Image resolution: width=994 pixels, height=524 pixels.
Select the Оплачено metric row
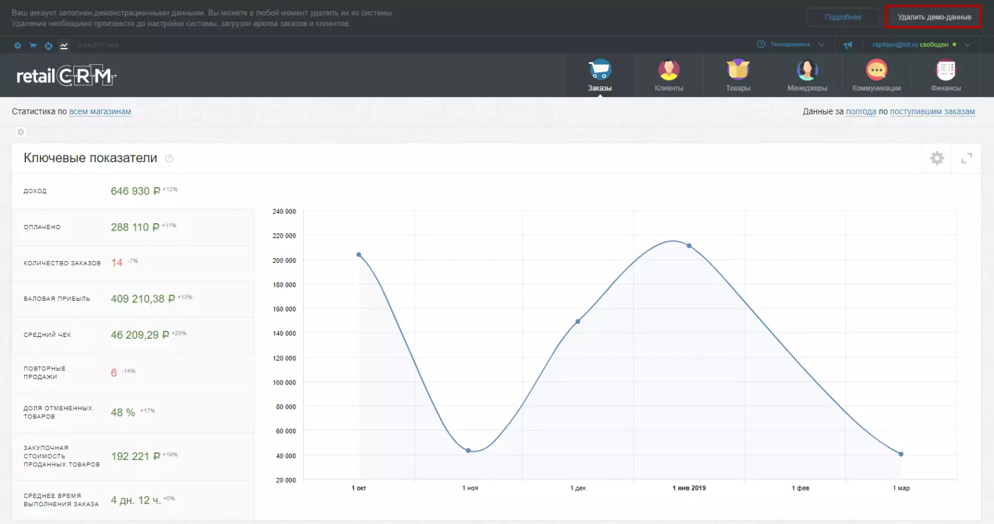133,227
